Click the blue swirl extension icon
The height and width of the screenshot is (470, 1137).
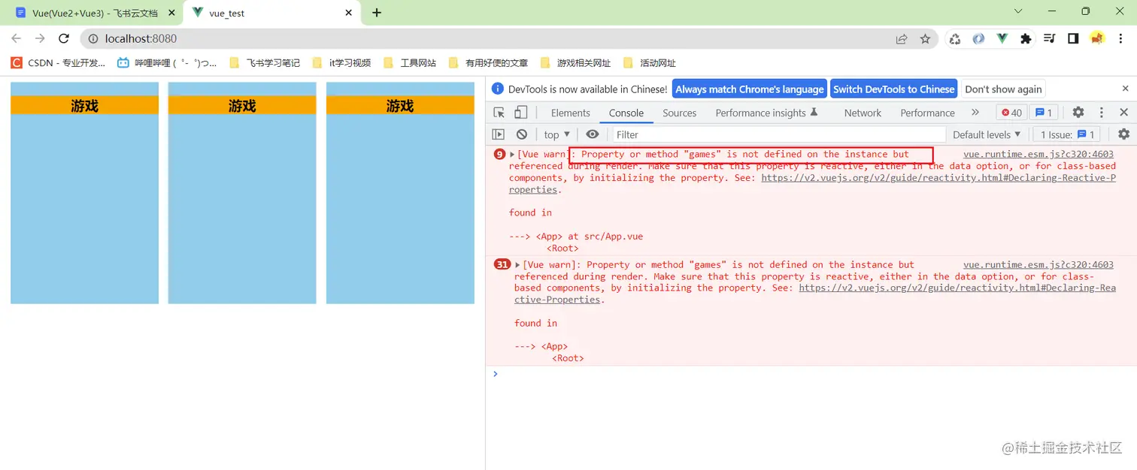tap(978, 39)
